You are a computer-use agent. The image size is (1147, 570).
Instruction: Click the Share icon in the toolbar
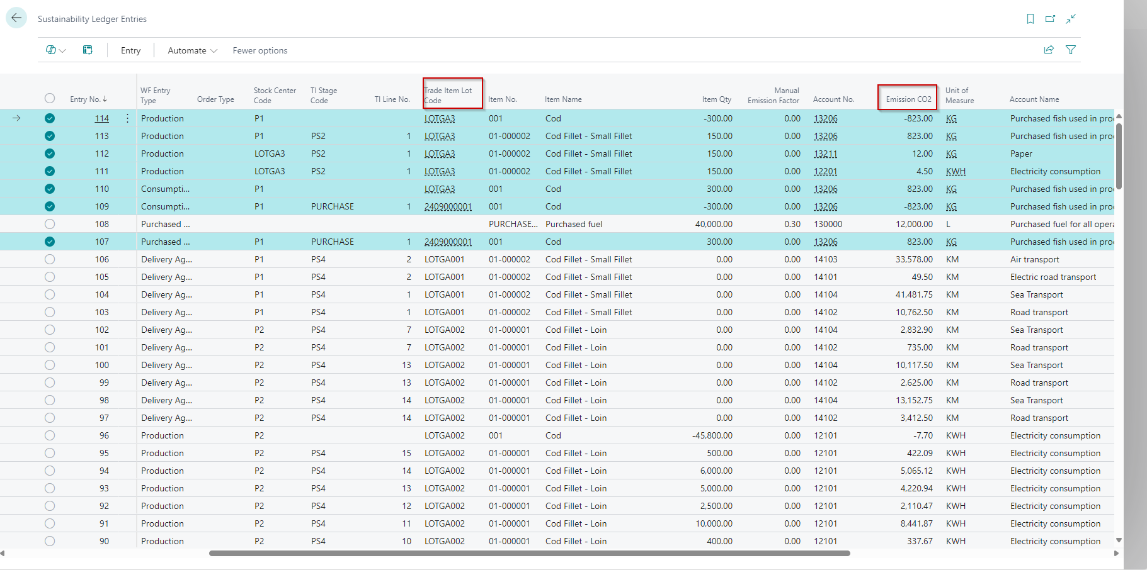1049,50
